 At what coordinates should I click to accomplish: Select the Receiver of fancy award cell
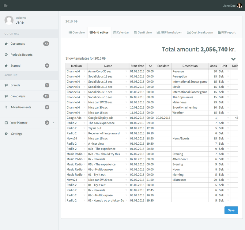[108, 133]
